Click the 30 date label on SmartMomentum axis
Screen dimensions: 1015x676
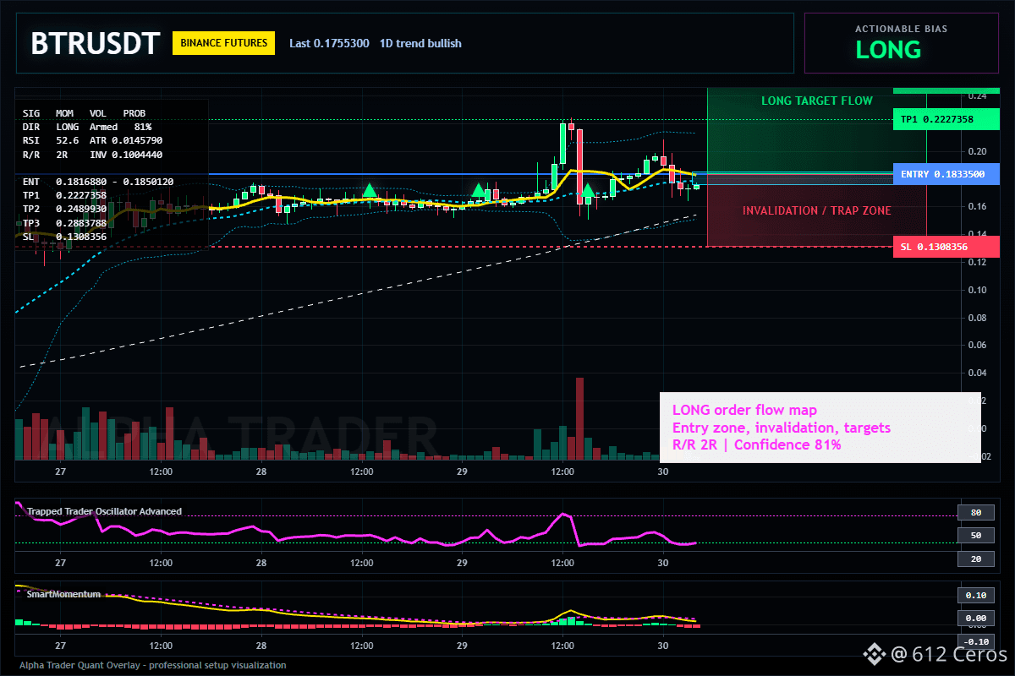coord(663,645)
